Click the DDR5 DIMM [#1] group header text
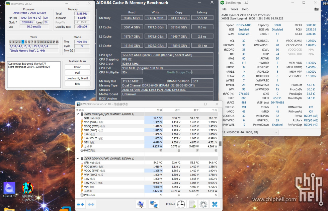328x211 pixels. pos(109,114)
